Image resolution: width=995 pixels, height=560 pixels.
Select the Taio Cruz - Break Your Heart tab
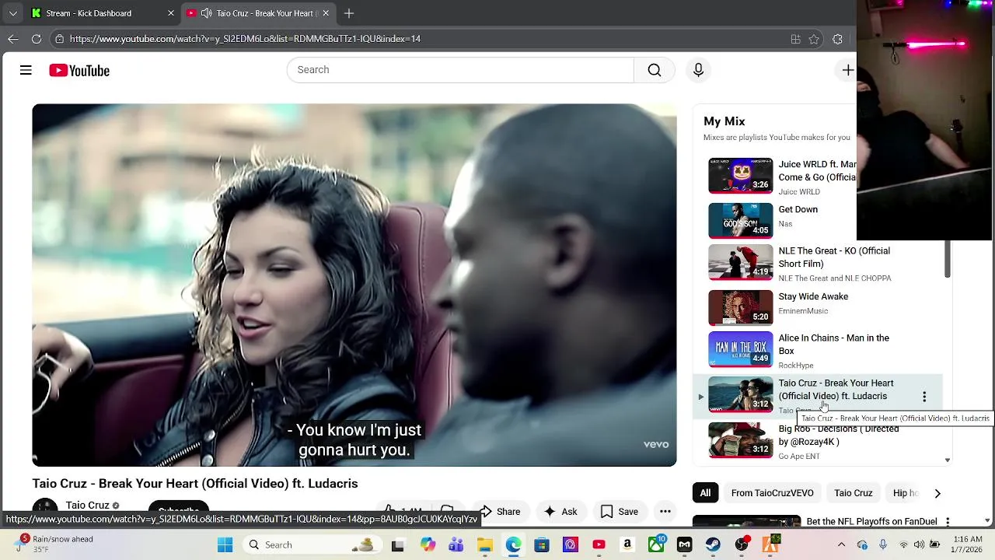[x=259, y=13]
